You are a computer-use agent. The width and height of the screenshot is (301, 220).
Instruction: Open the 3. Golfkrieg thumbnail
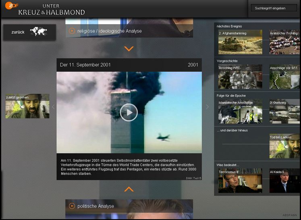click(284, 111)
